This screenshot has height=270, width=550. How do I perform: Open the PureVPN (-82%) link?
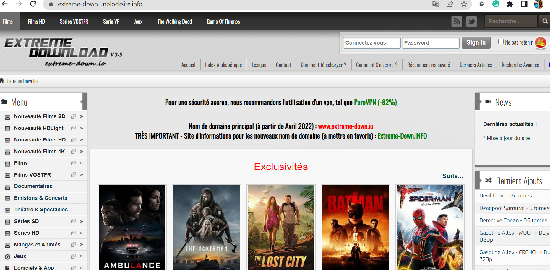coord(375,102)
